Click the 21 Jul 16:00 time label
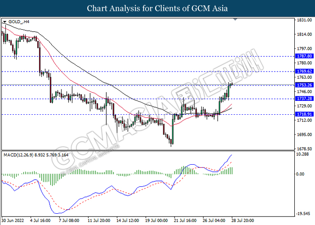Image resolution: width=315 pixels, height=225 pixels. coord(185,220)
